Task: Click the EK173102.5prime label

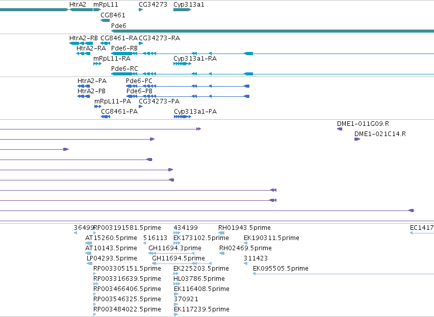Action: tap(201, 238)
